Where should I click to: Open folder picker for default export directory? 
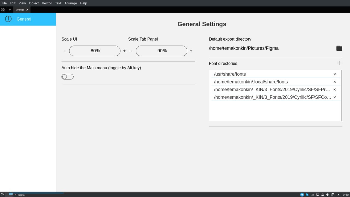[x=339, y=48]
